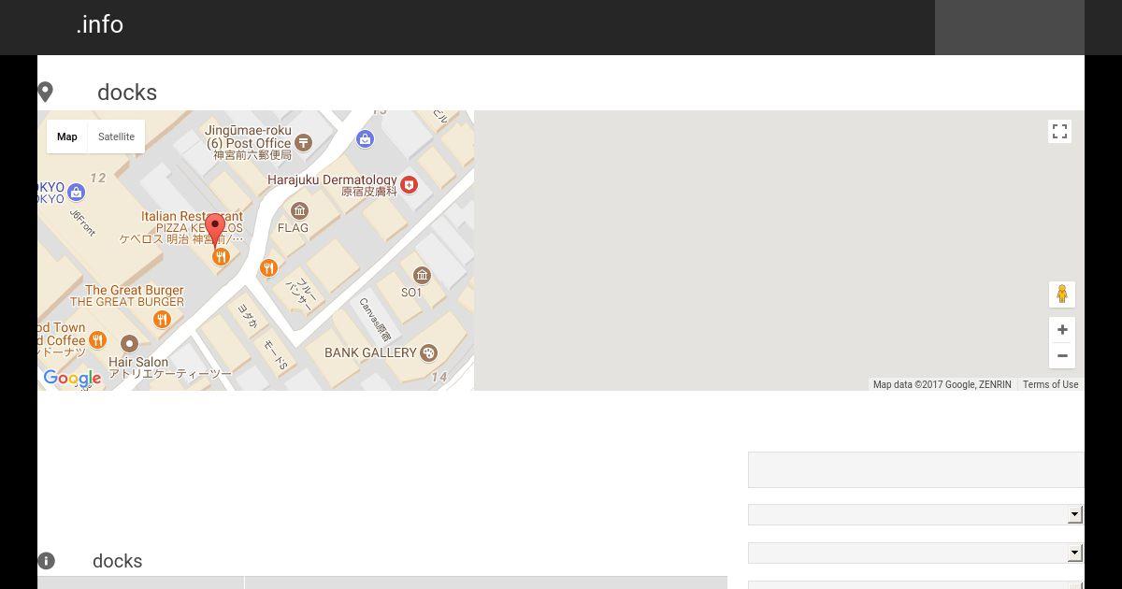Viewport: 1122px width, 589px height.
Task: Zoom out on the map
Action: (x=1062, y=356)
